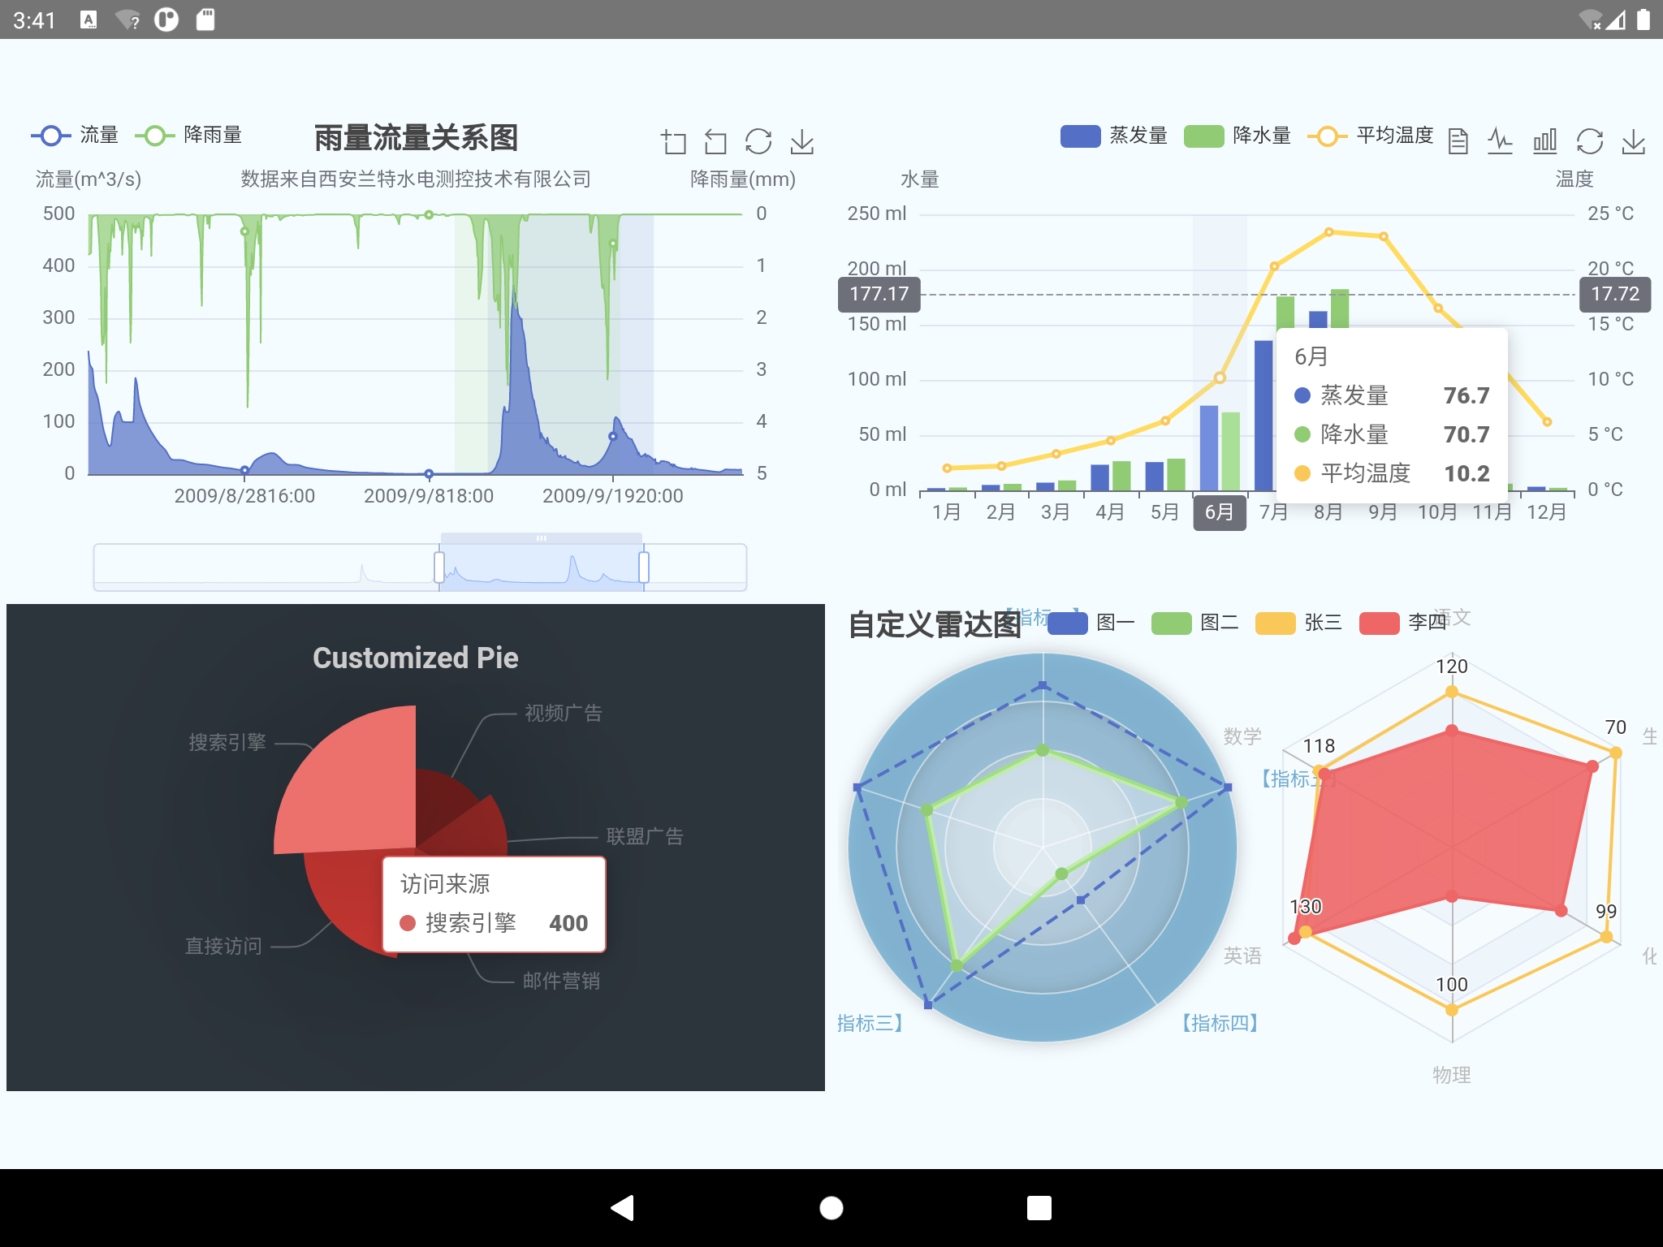Click the area zoom tool icon
This screenshot has width=1663, height=1247.
click(673, 142)
